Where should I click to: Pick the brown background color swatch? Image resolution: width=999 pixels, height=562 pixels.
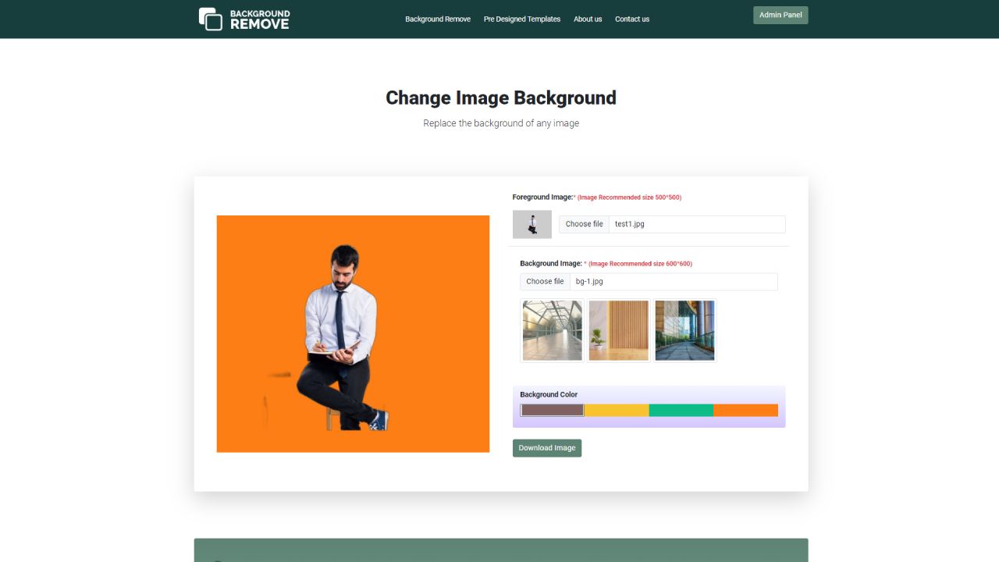pyautogui.click(x=552, y=410)
